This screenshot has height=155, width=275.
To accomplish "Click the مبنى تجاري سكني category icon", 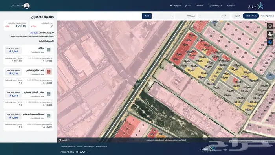I will pyautogui.click(x=49, y=94).
